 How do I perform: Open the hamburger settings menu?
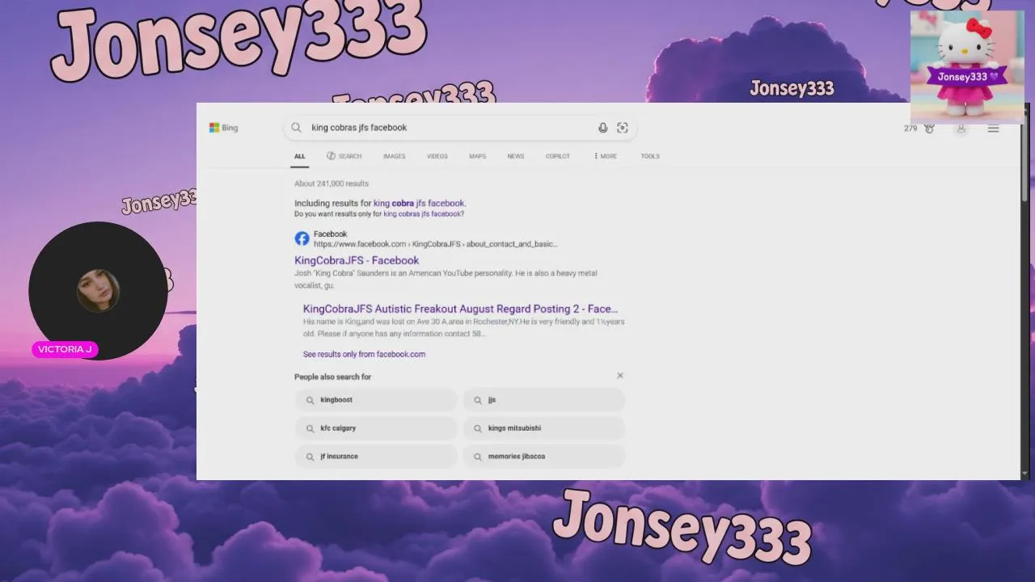[993, 129]
